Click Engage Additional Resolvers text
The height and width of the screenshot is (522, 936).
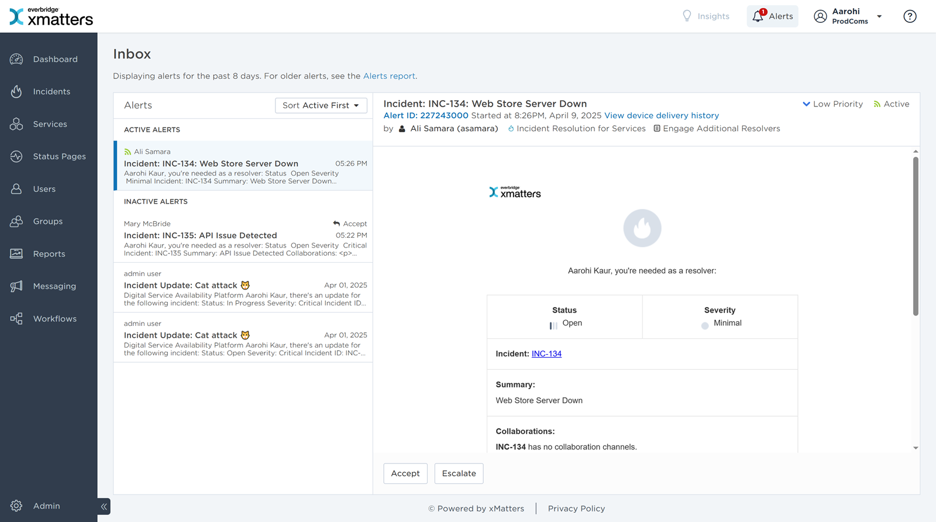coord(721,129)
